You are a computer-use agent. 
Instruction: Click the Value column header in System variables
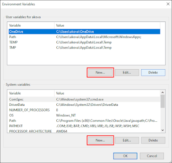pyautogui.click(x=107, y=93)
